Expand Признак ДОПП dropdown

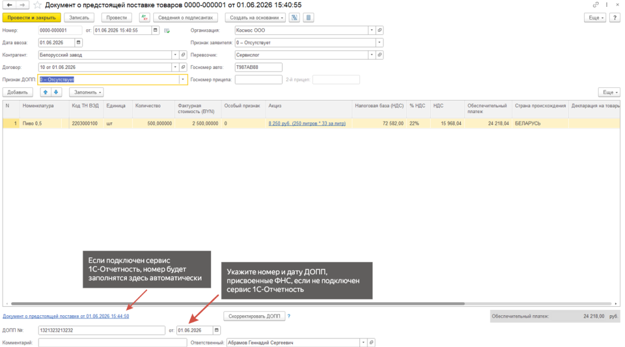(182, 80)
